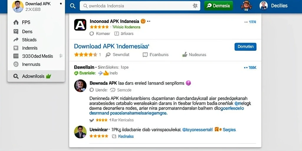The width and height of the screenshot is (302, 151).
Task: Click the yellow Inelo icon
Action: coord(106,73)
